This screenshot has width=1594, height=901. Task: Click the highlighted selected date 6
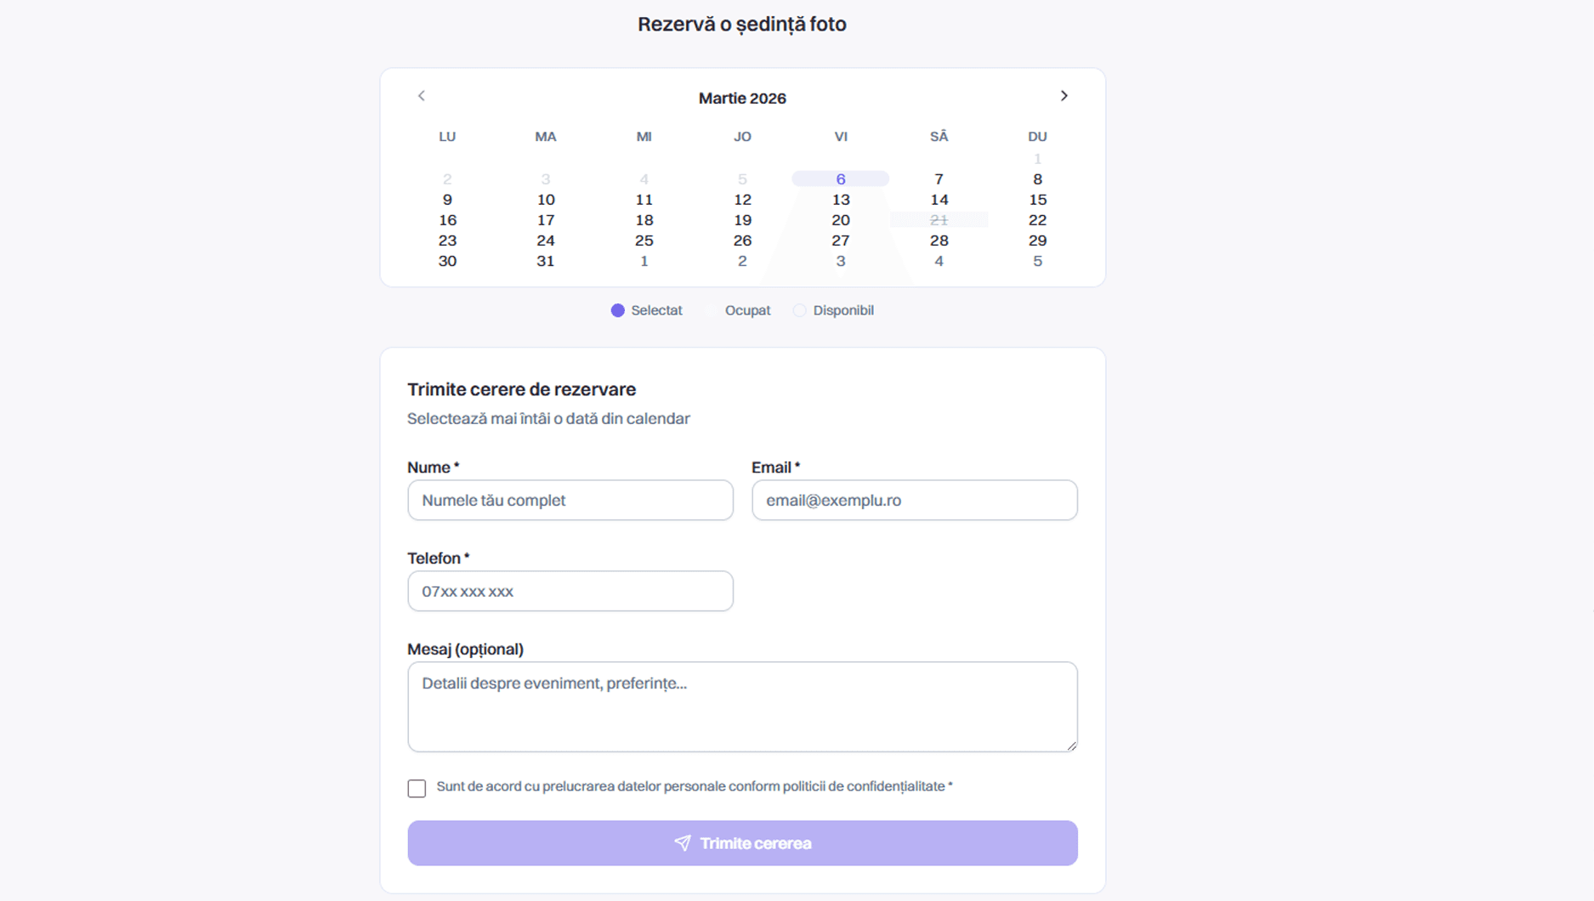pos(840,178)
